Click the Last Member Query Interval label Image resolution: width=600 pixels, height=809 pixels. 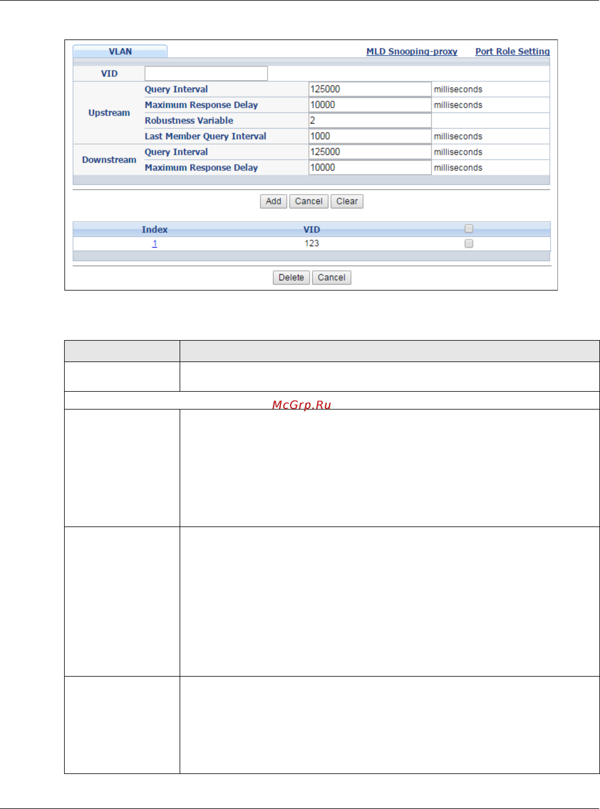(205, 136)
